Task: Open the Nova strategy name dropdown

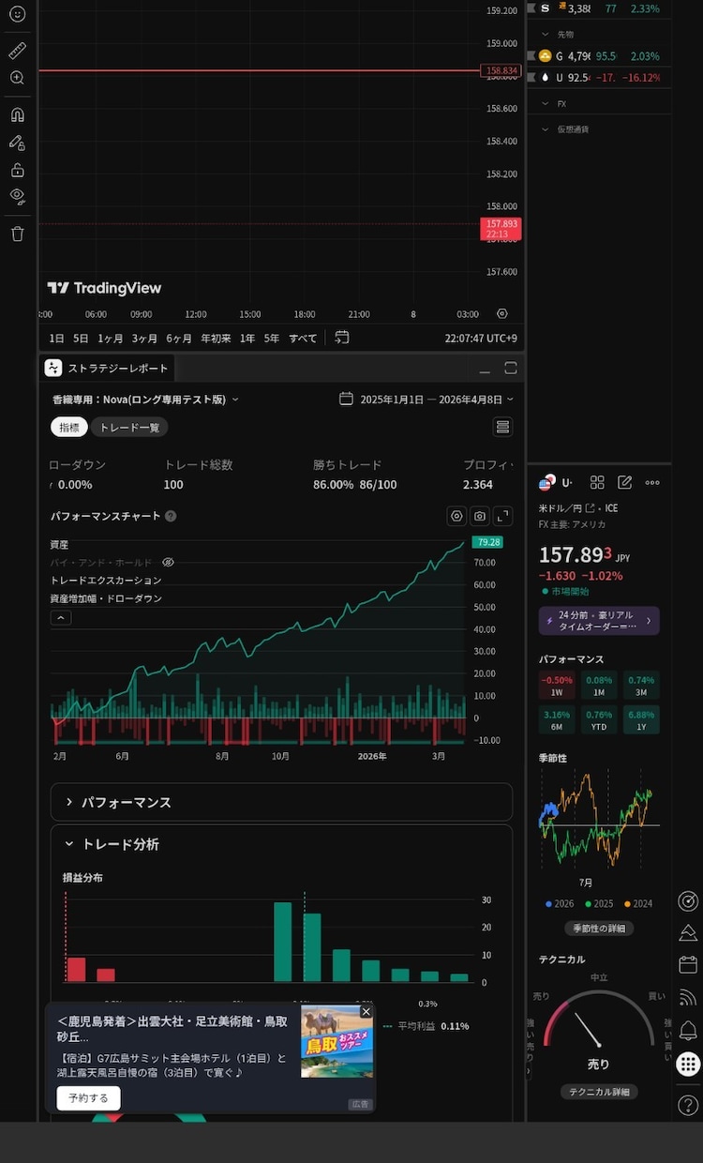Action: point(145,400)
